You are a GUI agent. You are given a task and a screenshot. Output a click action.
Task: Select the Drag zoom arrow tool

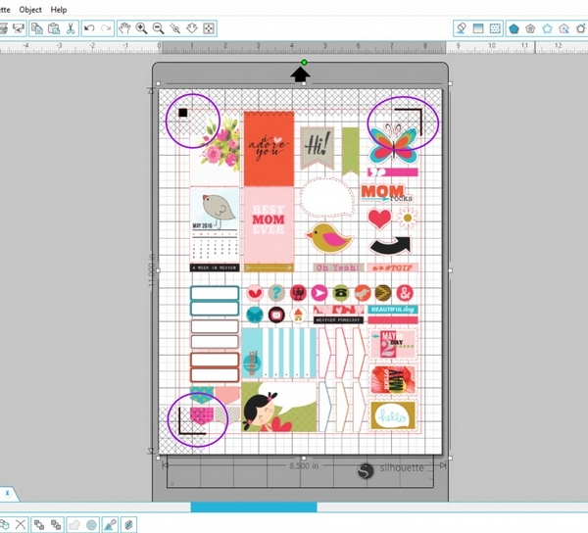192,28
